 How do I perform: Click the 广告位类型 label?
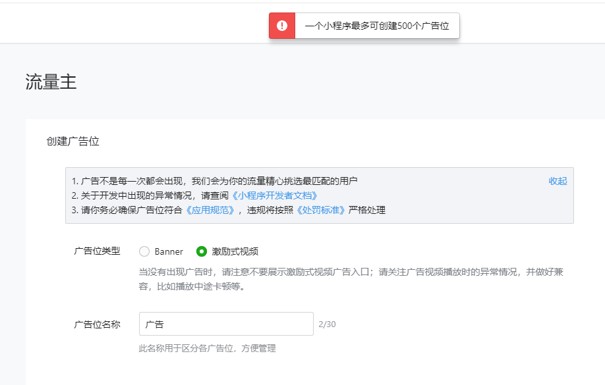click(98, 251)
